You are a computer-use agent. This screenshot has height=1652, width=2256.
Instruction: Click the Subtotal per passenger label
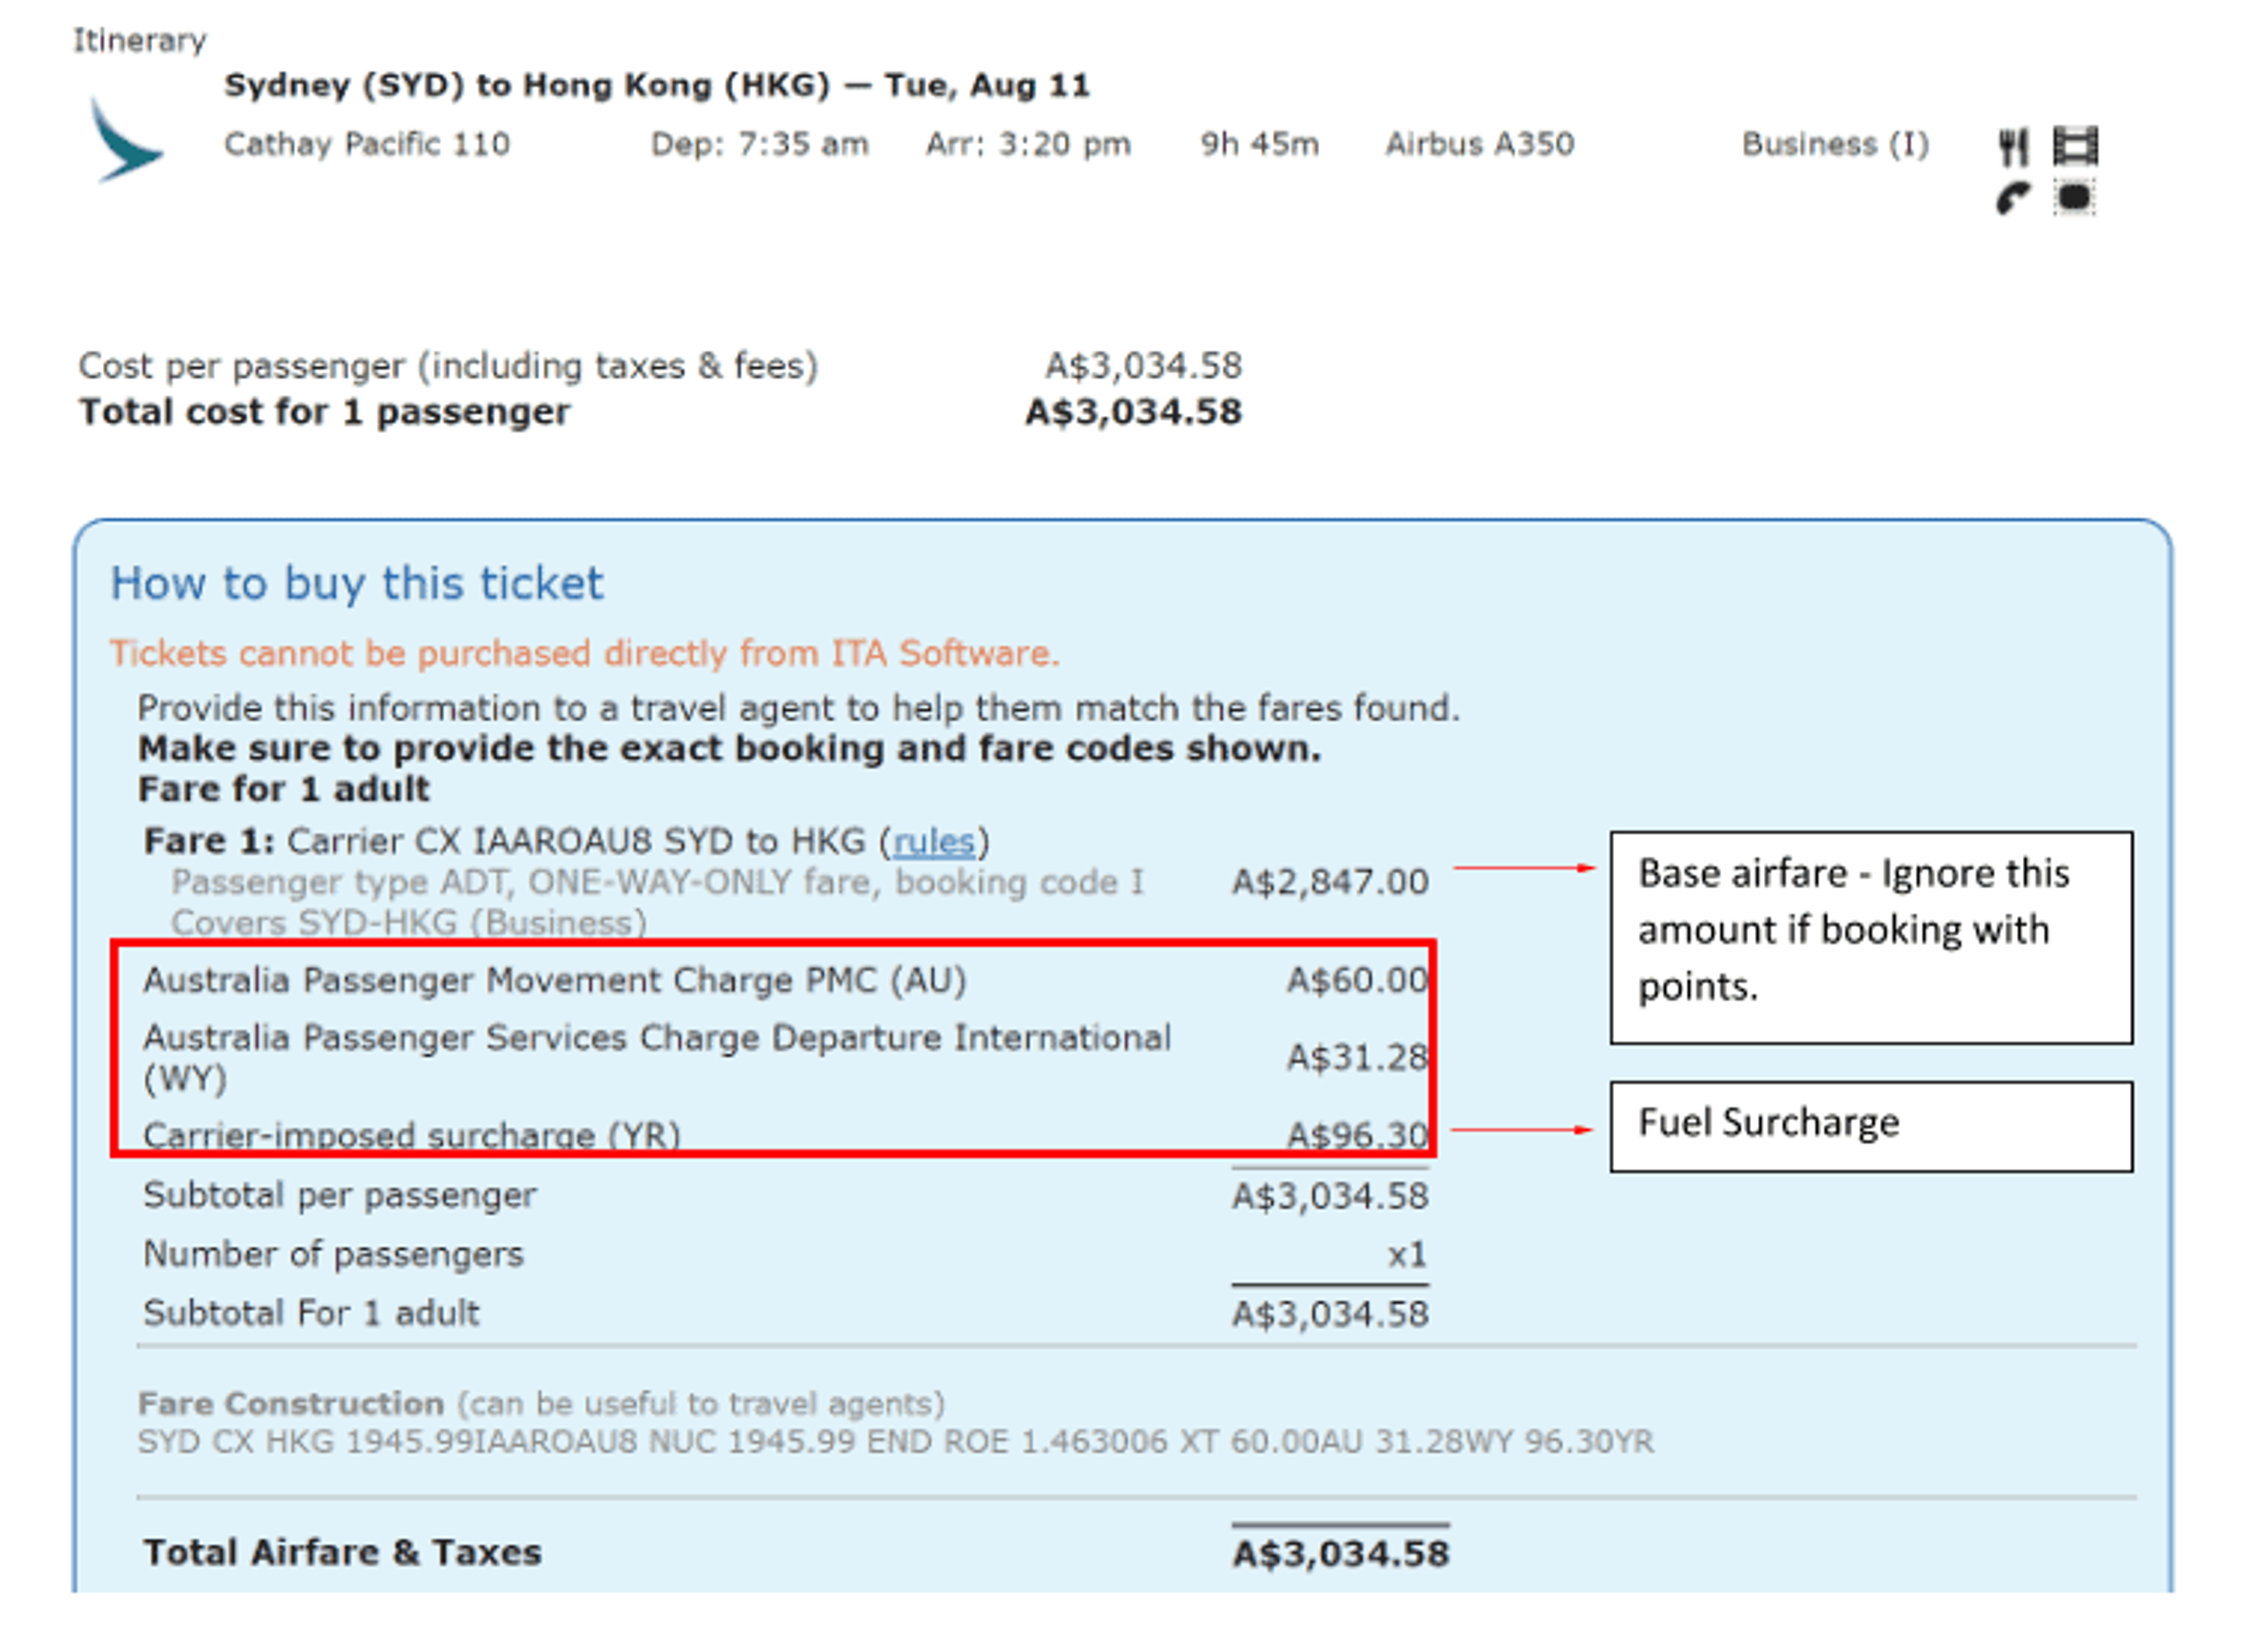(340, 1196)
